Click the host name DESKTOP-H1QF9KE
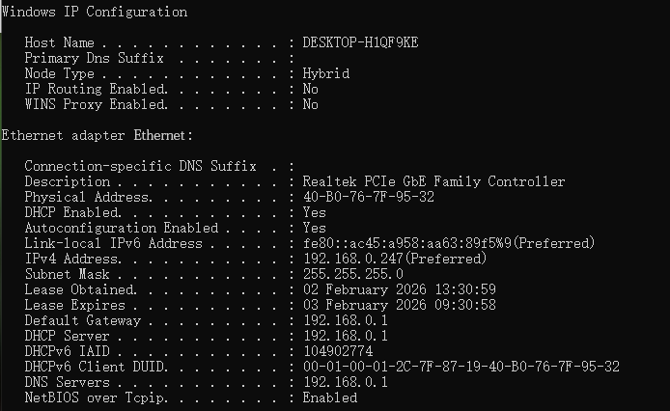This screenshot has width=670, height=411. (360, 42)
